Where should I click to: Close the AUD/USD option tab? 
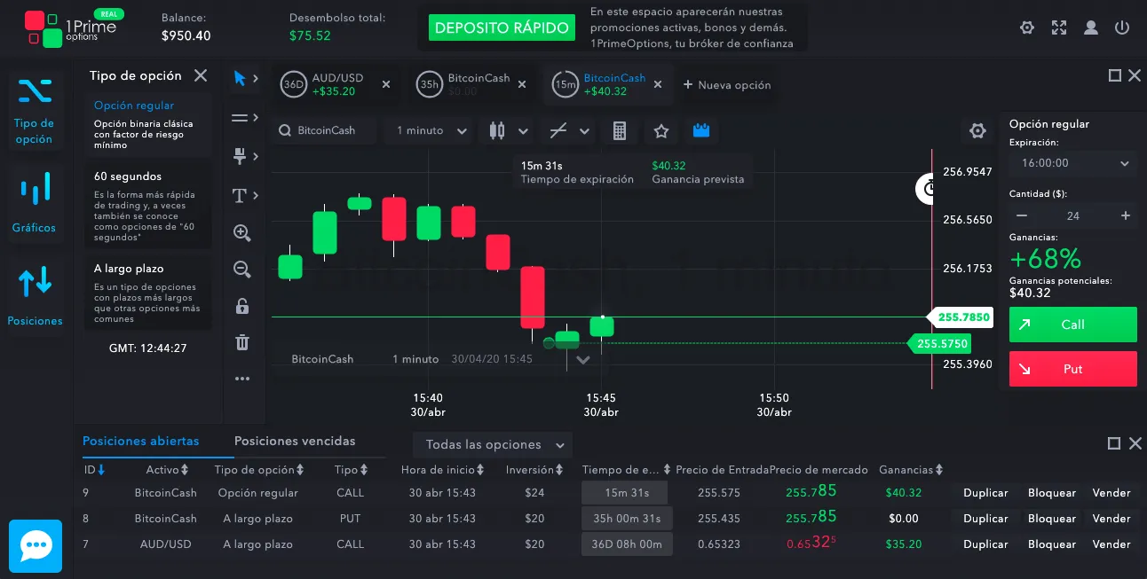(x=386, y=84)
